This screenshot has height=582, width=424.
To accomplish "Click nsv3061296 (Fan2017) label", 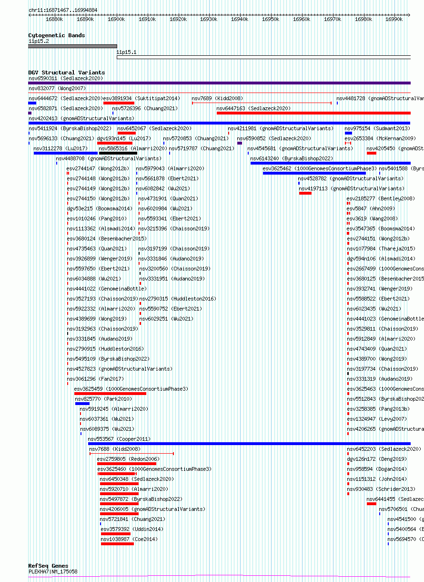I will coord(95,379).
